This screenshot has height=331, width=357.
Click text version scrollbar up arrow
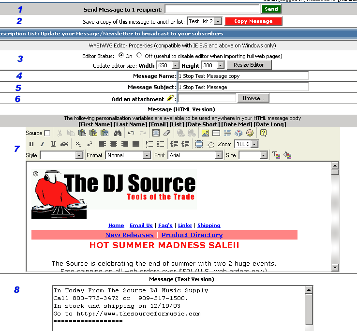(x=309, y=290)
